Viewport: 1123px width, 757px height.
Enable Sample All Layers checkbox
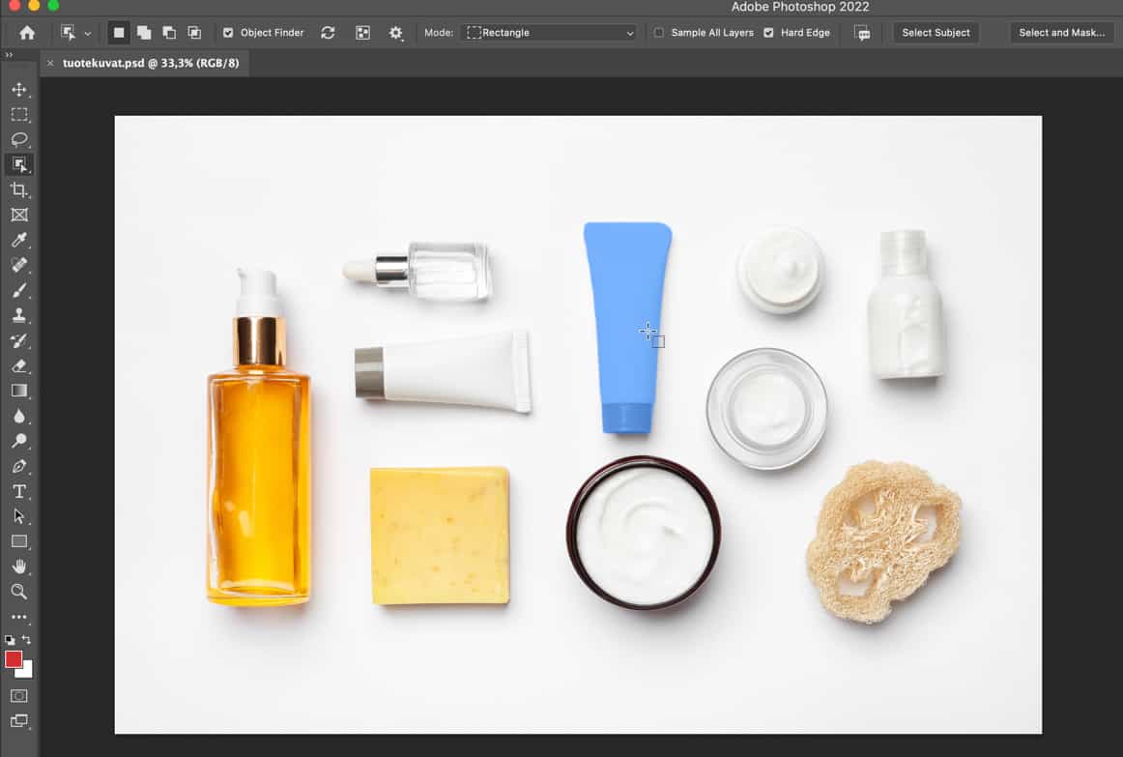659,33
